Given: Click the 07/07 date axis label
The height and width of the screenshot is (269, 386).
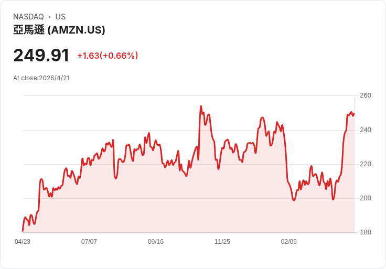Looking at the screenshot, I should [89, 242].
